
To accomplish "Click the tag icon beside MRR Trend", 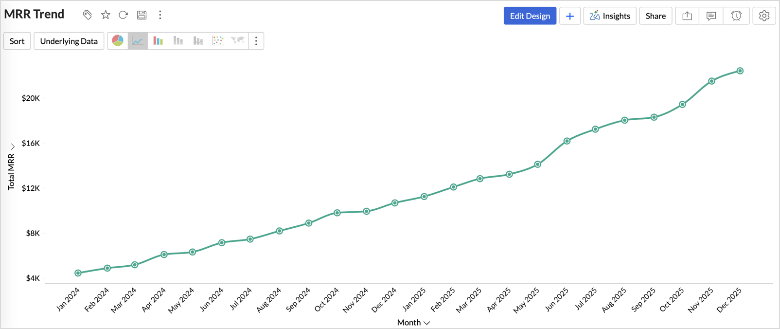I will [x=87, y=15].
